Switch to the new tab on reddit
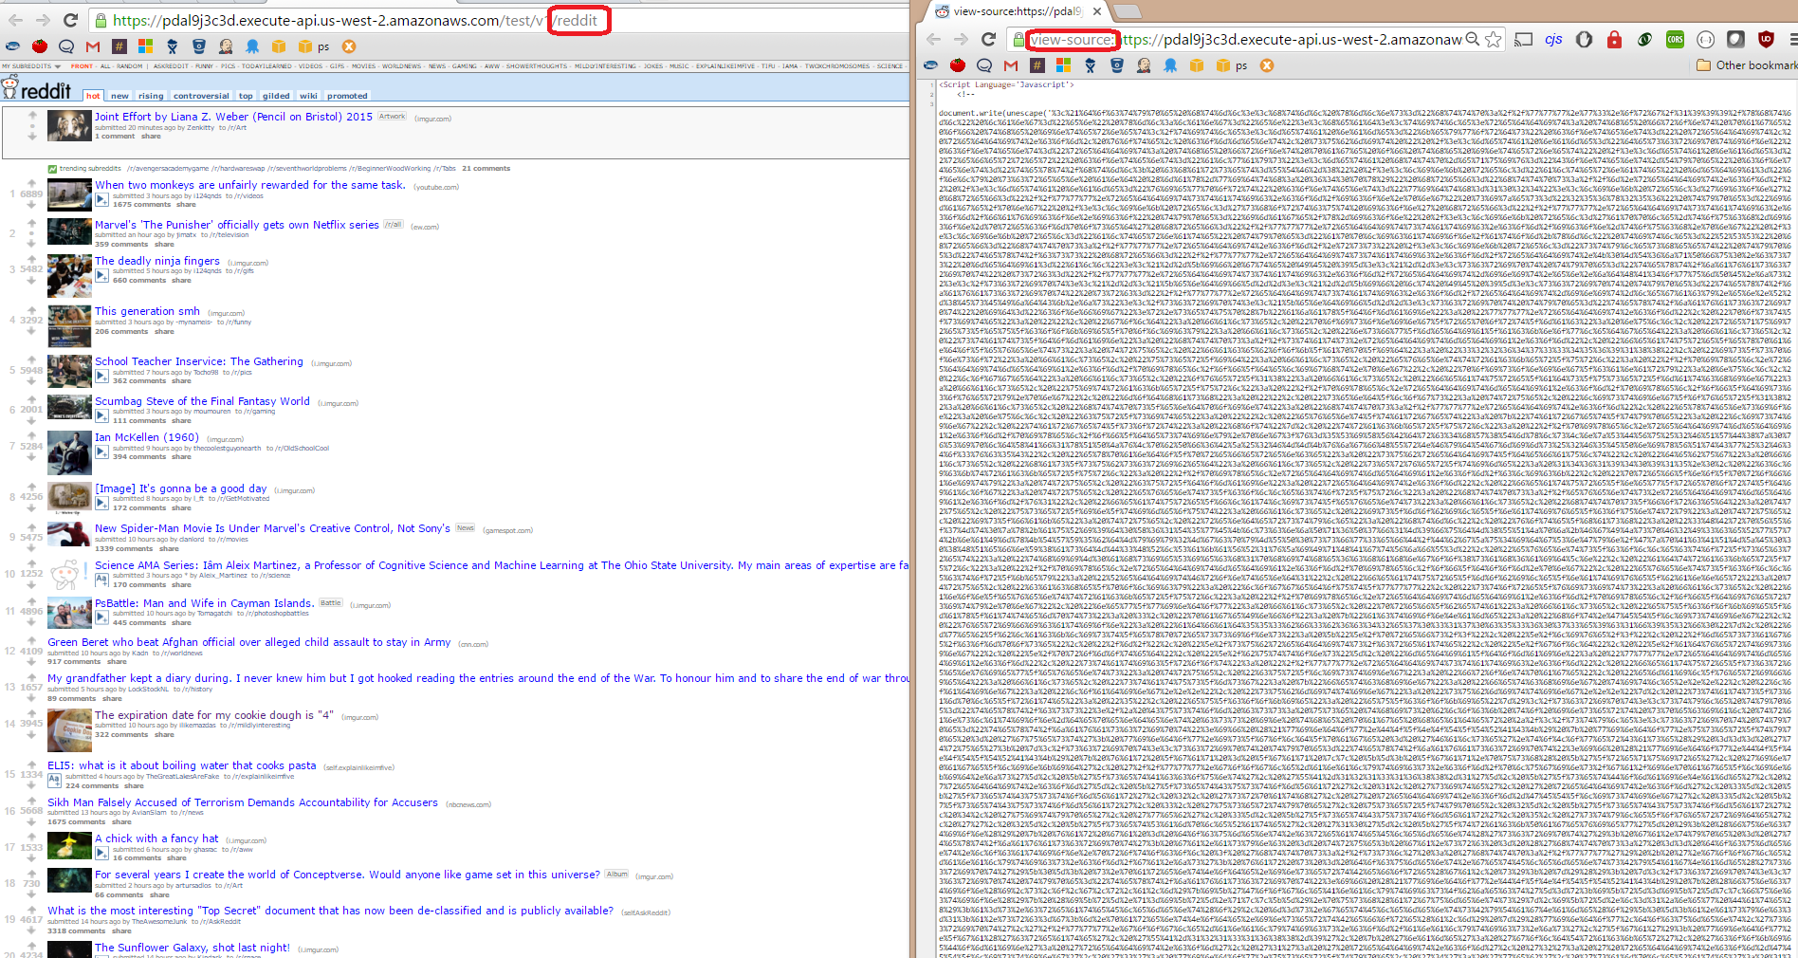The height and width of the screenshot is (958, 1798). point(119,96)
